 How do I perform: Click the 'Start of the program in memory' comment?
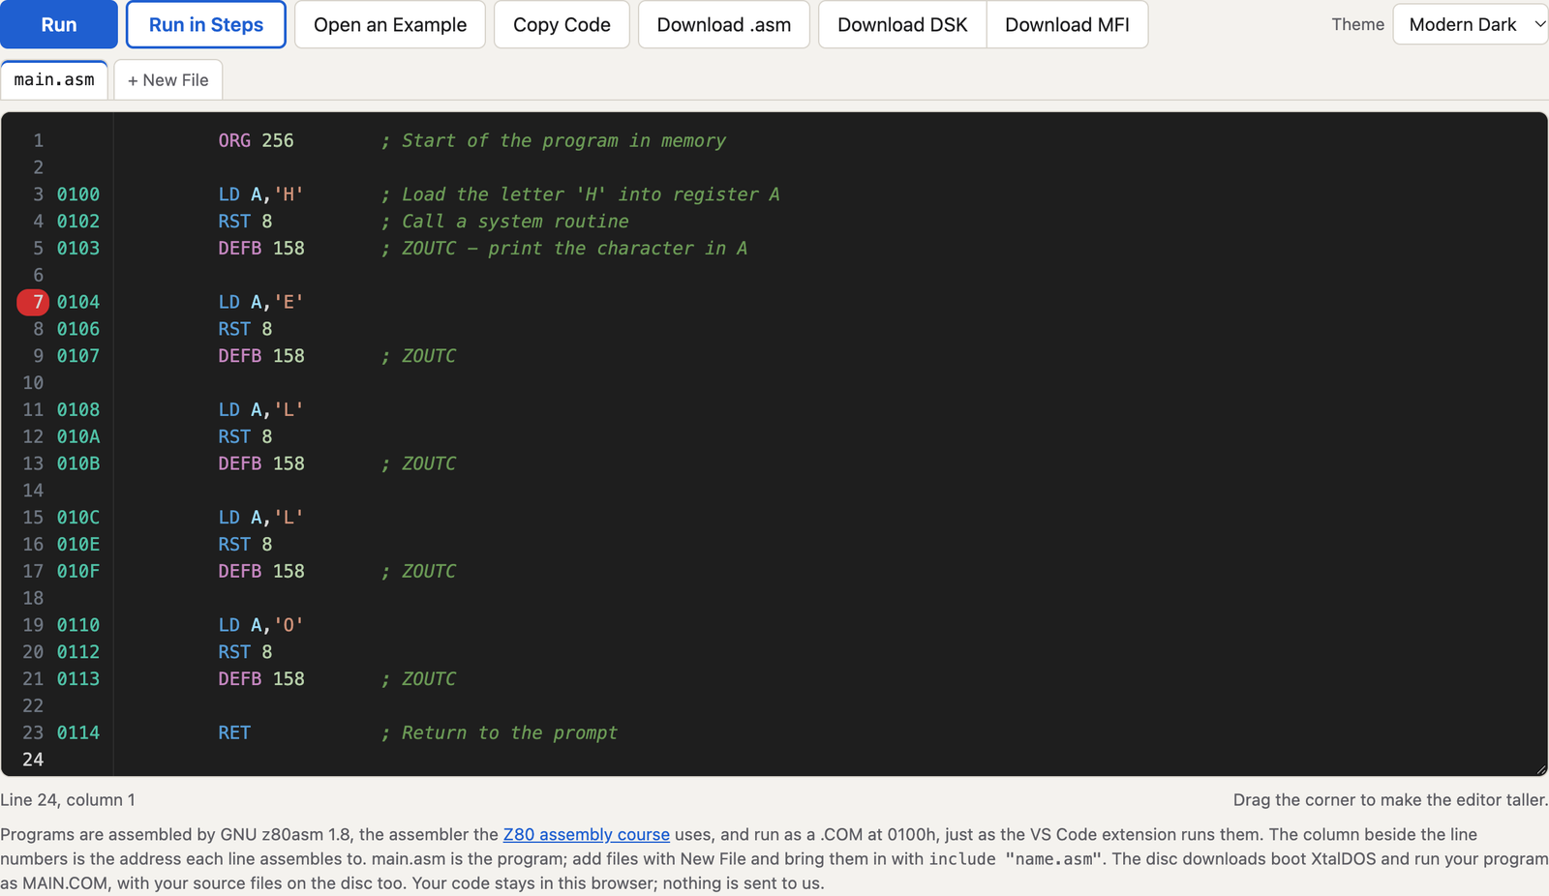point(553,140)
